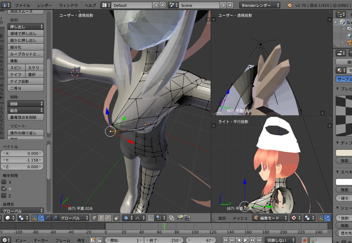Image resolution: width=352 pixels, height=243 pixels.
Task: Play the animation forward
Action: (246, 240)
